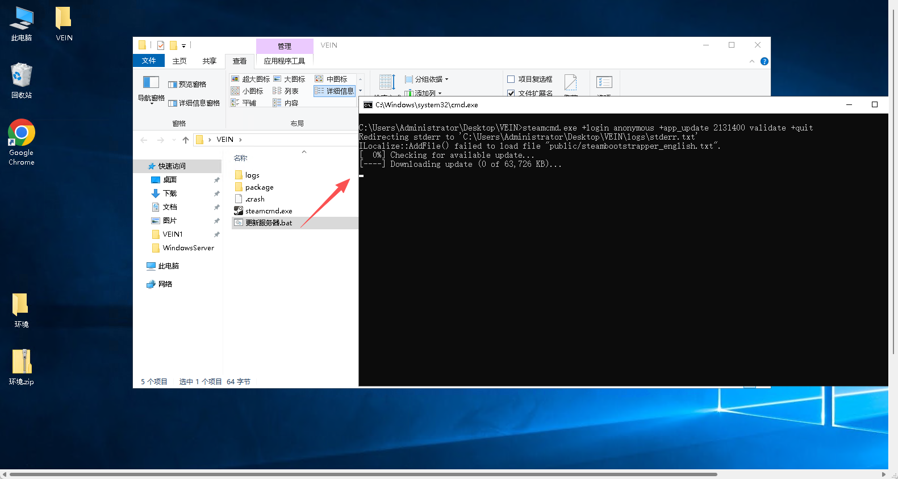This screenshot has width=898, height=479.
Task: Open 下载 Downloads in quick access
Action: click(170, 194)
